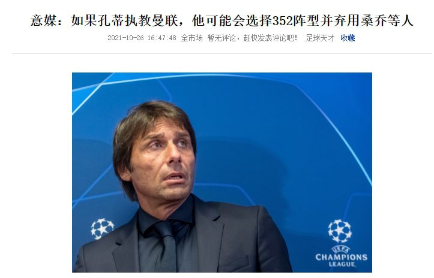Click the number 352 in the headline
Screen dimensions: 434x278
point(283,21)
